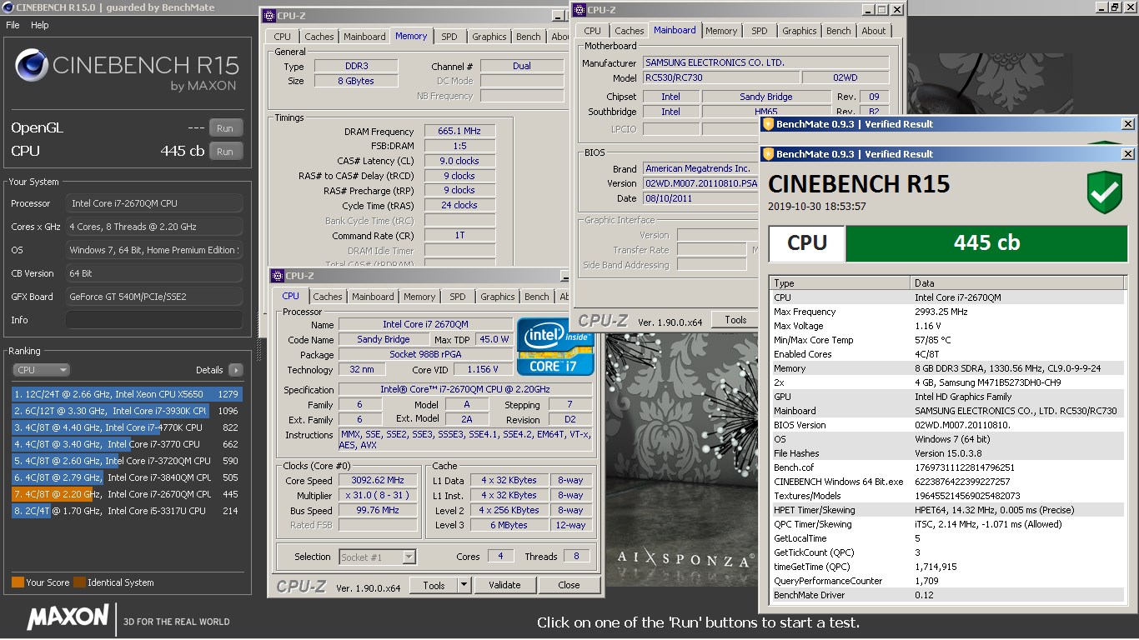Click the Cinebench R15 logo sphere icon

31,66
